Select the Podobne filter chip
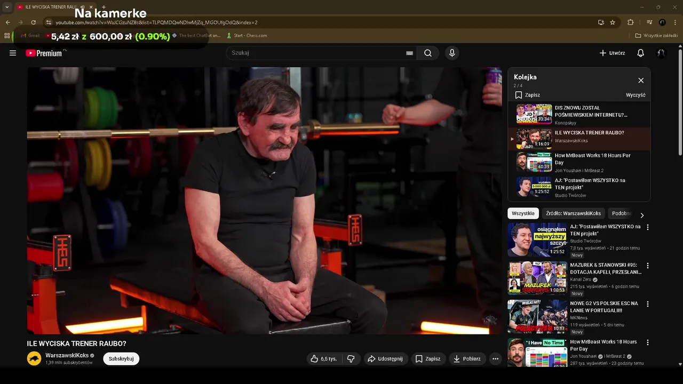This screenshot has height=384, width=683. click(622, 213)
